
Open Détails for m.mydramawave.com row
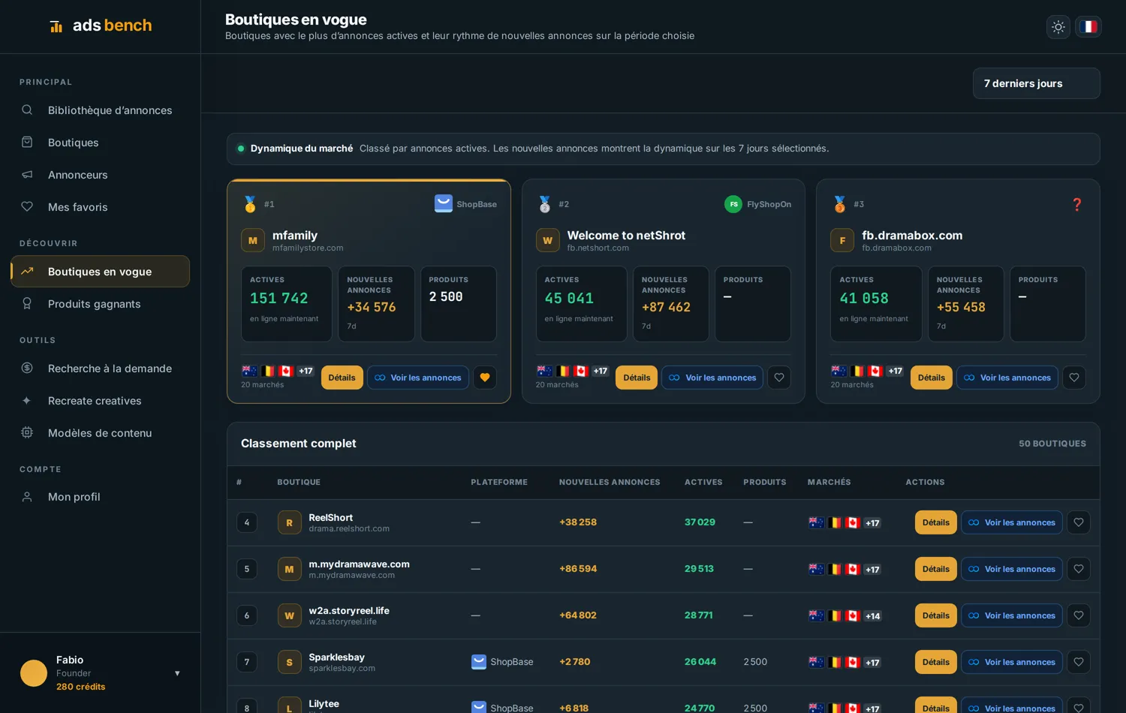[x=936, y=569]
